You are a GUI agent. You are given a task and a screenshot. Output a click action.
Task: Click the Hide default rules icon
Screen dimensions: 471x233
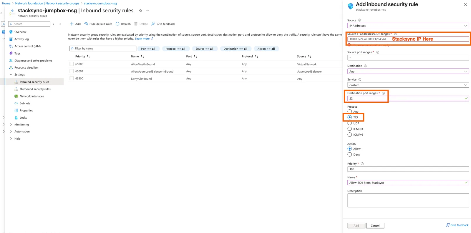tap(86, 24)
